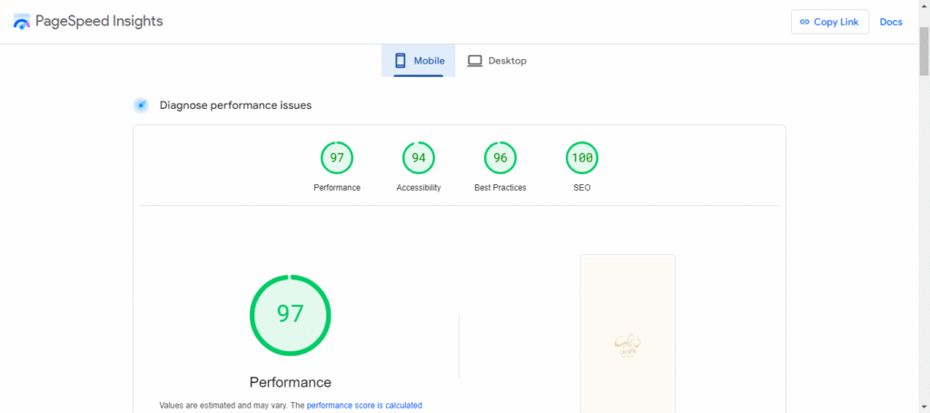930x413 pixels.
Task: Click the Diagnose performance issues icon
Action: point(141,105)
